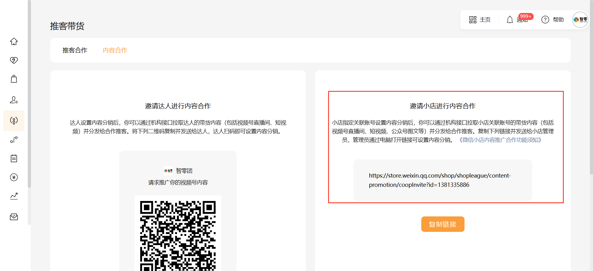
Task: Click the 邀请小店进行内容合作 heading
Action: click(443, 106)
